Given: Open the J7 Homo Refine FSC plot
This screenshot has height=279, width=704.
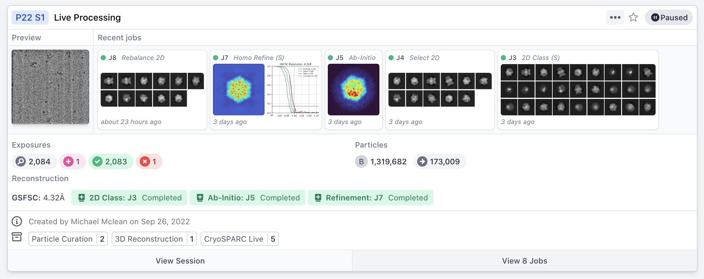Looking at the screenshot, I should (293, 90).
